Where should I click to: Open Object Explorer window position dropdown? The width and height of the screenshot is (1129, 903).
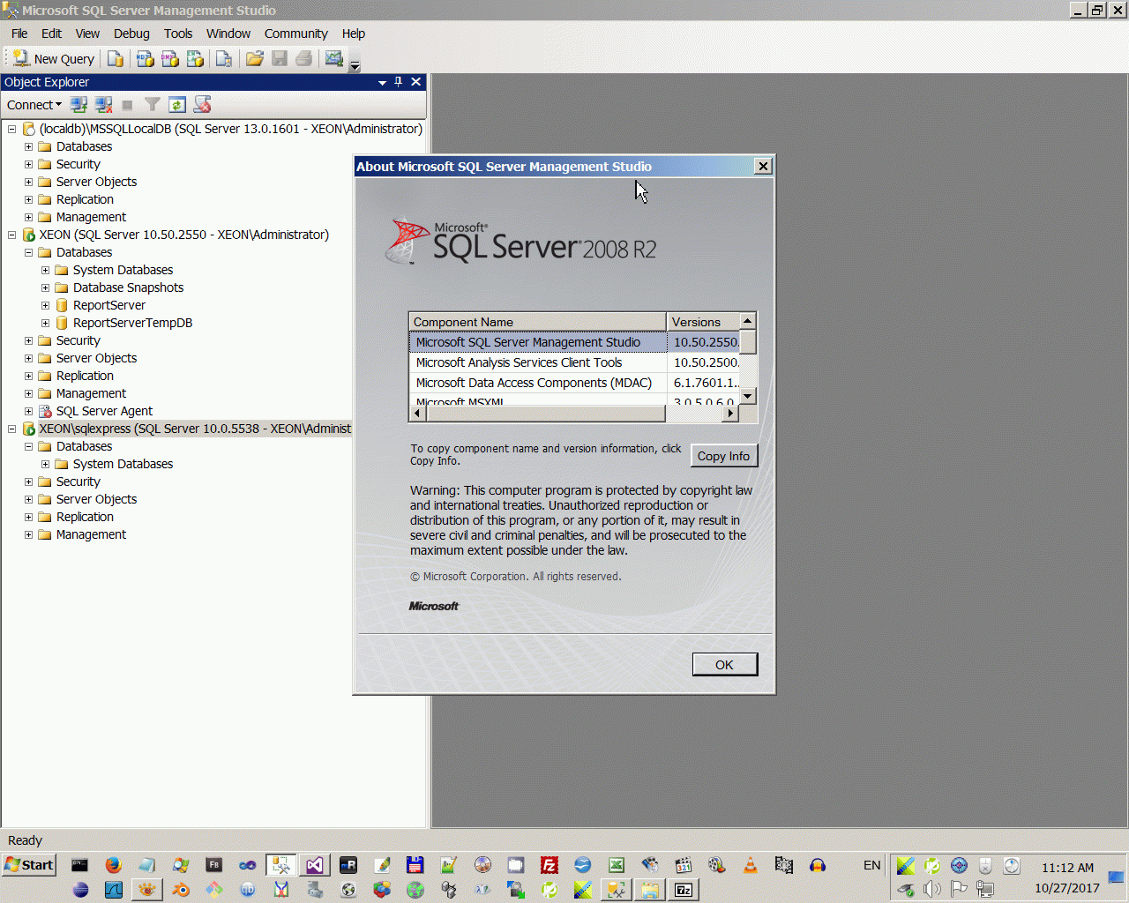click(x=382, y=82)
